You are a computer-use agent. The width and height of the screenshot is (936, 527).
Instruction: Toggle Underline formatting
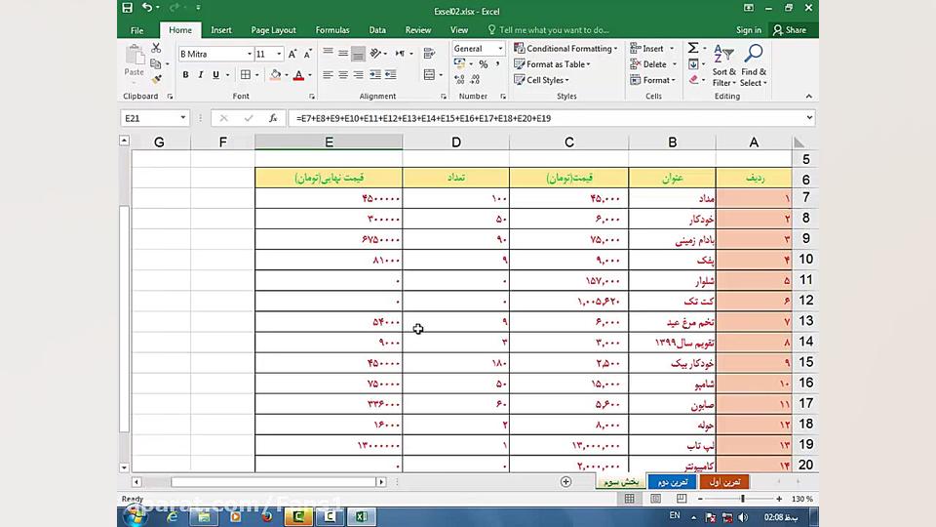(215, 75)
